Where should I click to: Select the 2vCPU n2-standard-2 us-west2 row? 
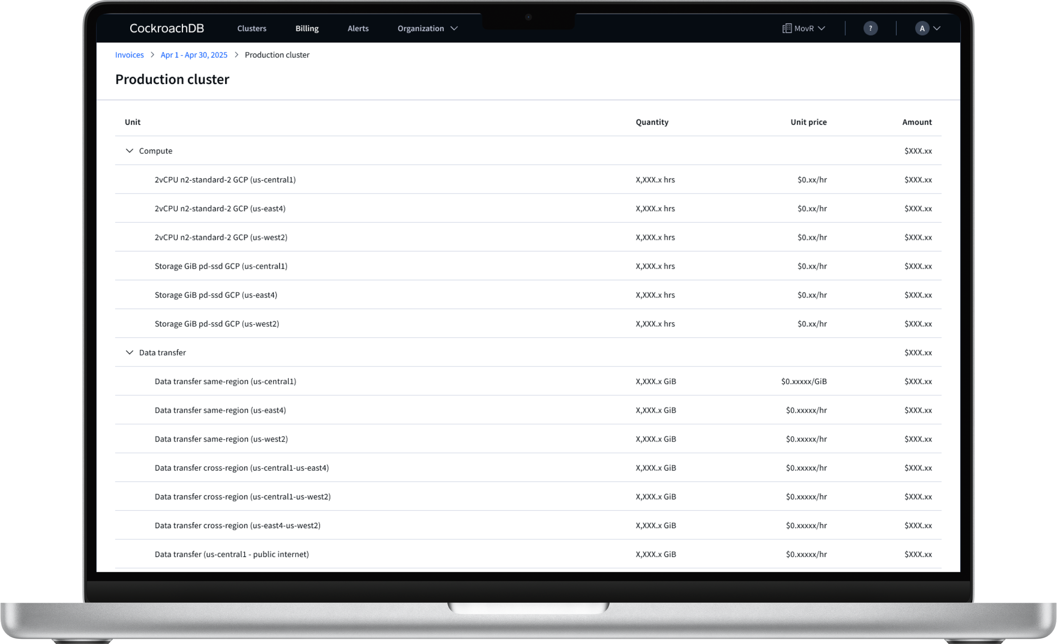[x=221, y=237]
